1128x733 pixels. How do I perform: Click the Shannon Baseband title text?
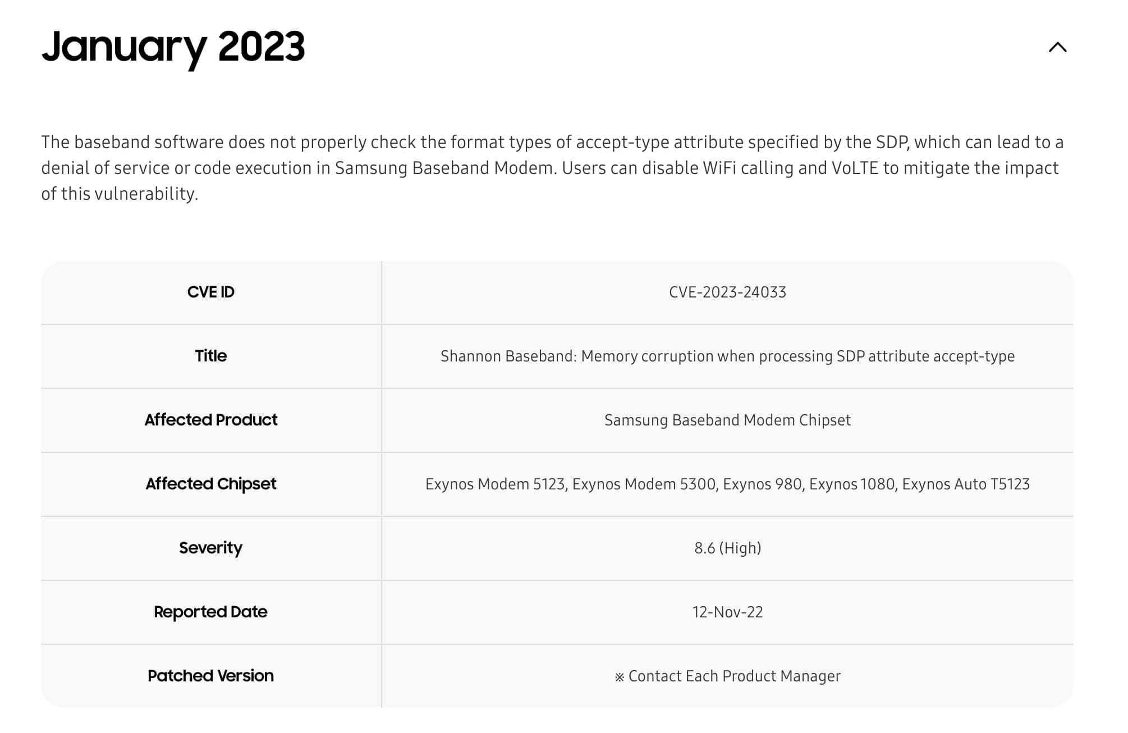point(728,356)
